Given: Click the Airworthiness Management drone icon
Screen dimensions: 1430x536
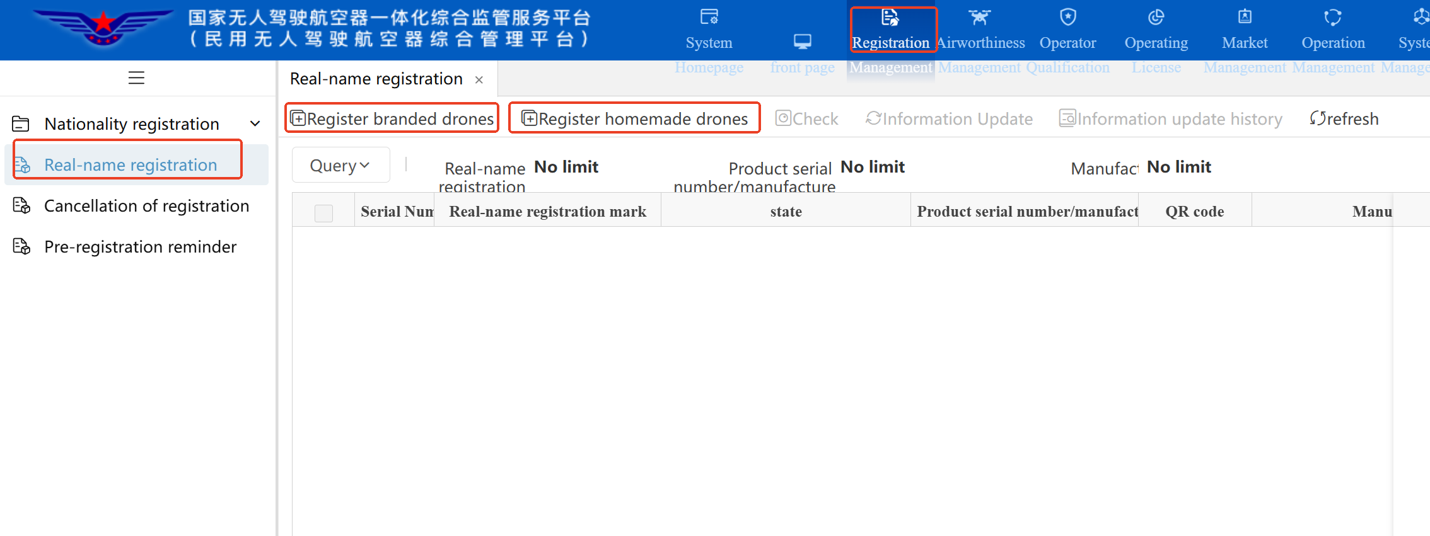Looking at the screenshot, I should click(980, 17).
